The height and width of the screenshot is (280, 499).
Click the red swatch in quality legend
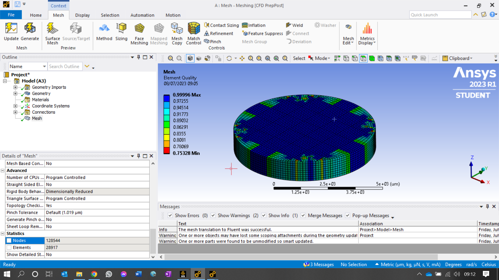click(166, 150)
